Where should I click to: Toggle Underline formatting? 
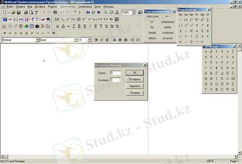[107, 40]
